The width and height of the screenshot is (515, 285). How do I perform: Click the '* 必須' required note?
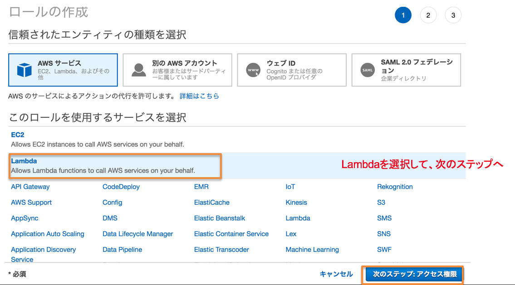point(17,274)
